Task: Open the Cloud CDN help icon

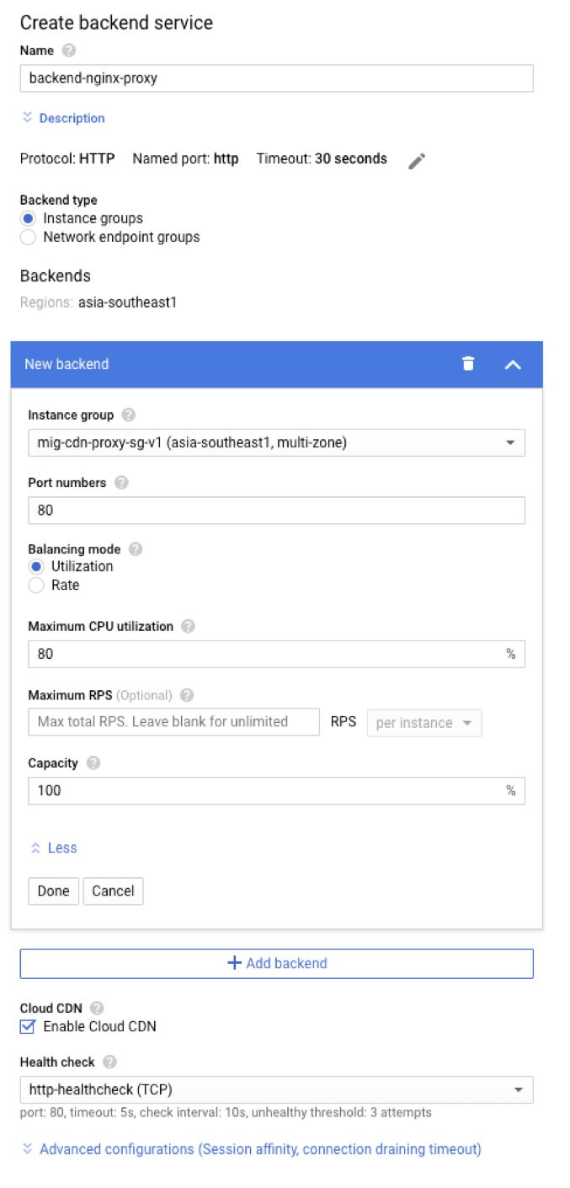Action: pyautogui.click(x=97, y=1009)
